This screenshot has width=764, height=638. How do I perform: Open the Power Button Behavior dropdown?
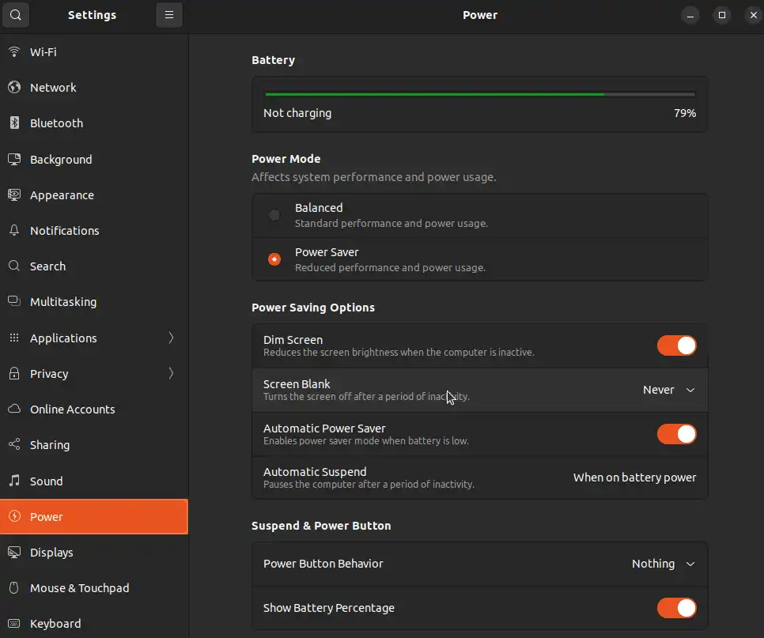pyautogui.click(x=663, y=564)
